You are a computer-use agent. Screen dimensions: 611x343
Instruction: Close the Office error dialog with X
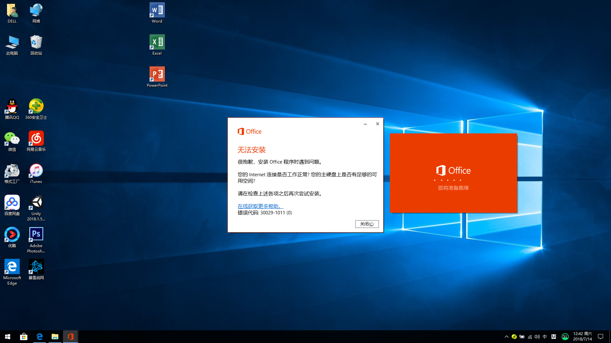(x=377, y=124)
